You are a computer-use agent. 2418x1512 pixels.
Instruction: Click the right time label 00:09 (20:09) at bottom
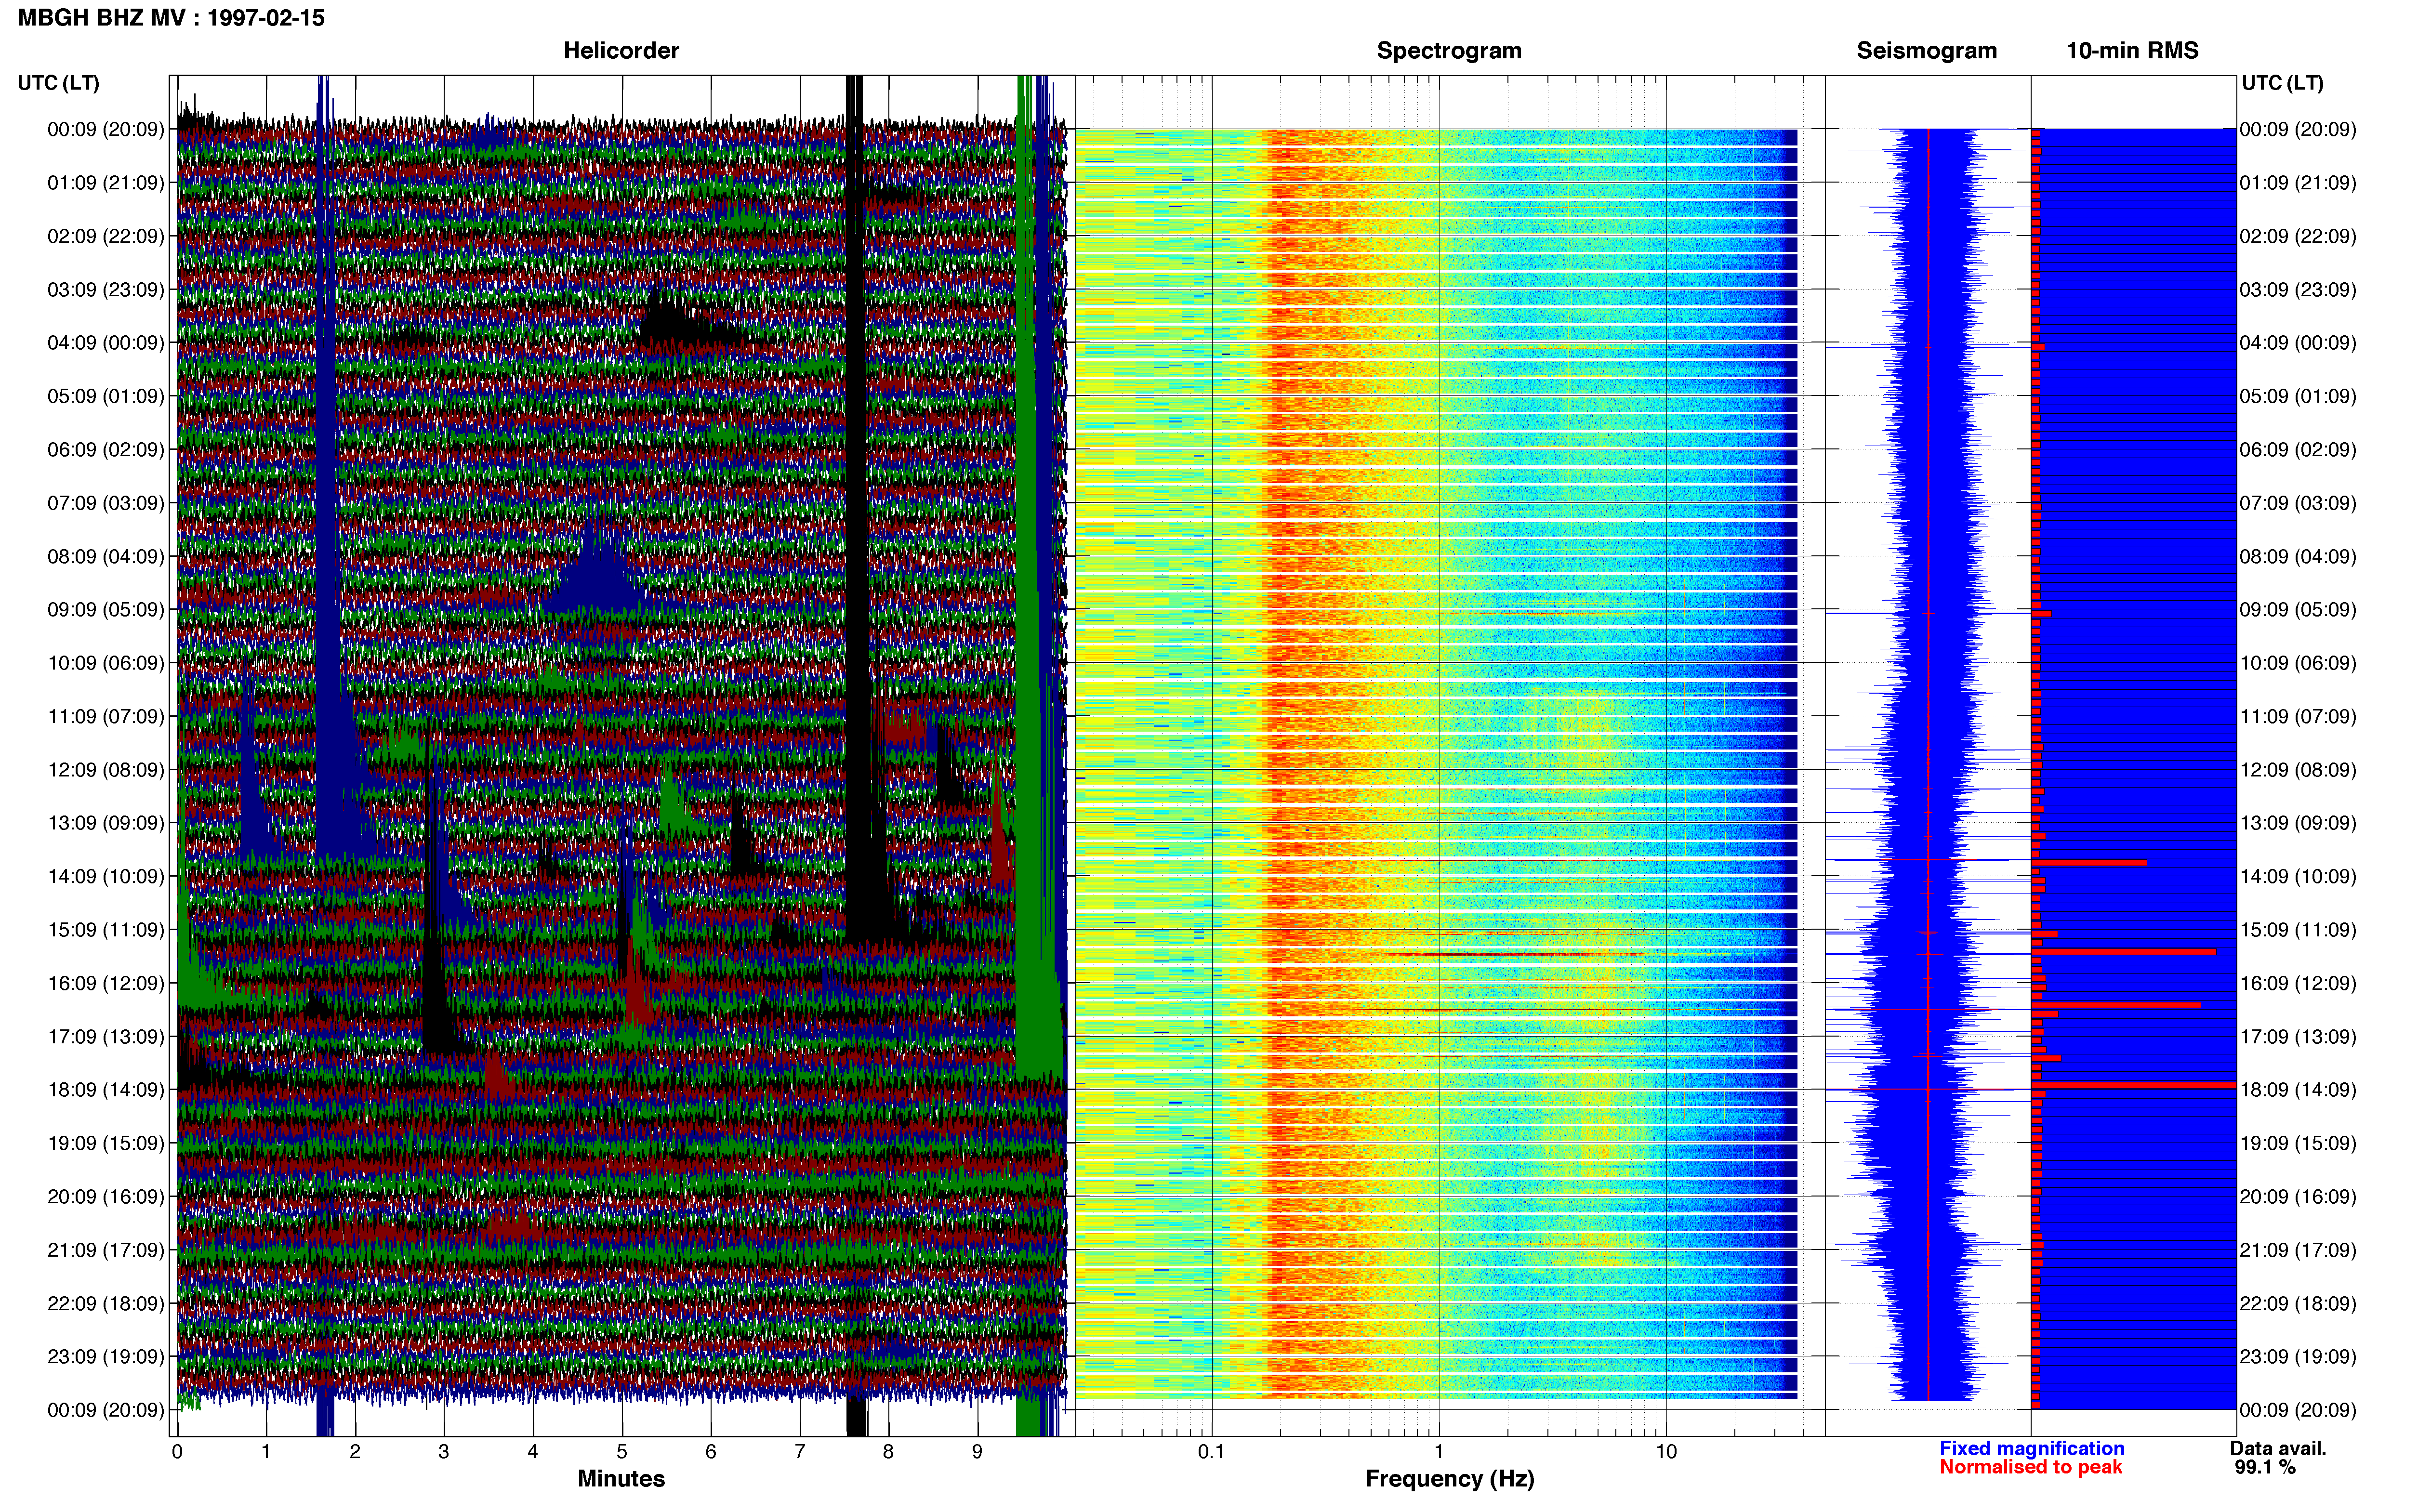(x=2298, y=1410)
